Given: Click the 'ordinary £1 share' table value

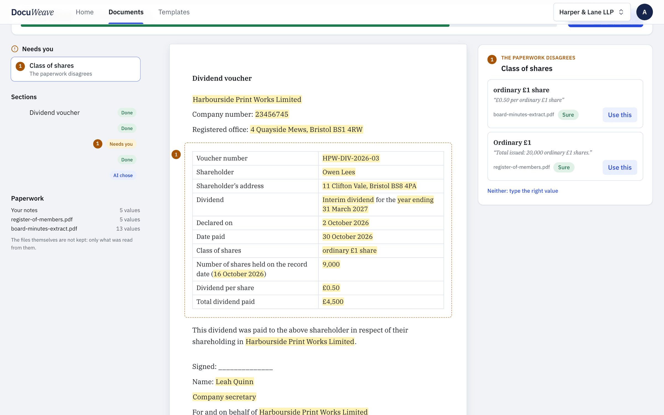Looking at the screenshot, I should [x=349, y=250].
